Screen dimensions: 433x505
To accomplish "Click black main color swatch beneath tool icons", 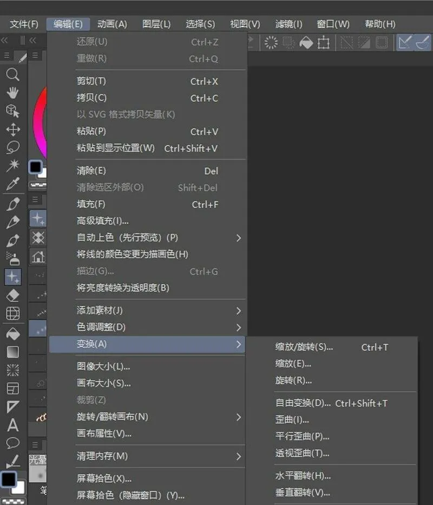I will [9, 479].
